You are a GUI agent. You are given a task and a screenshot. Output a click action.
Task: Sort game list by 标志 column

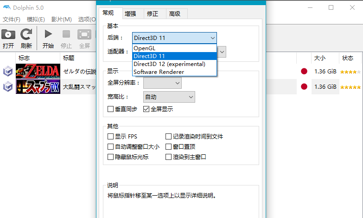tap(38, 58)
